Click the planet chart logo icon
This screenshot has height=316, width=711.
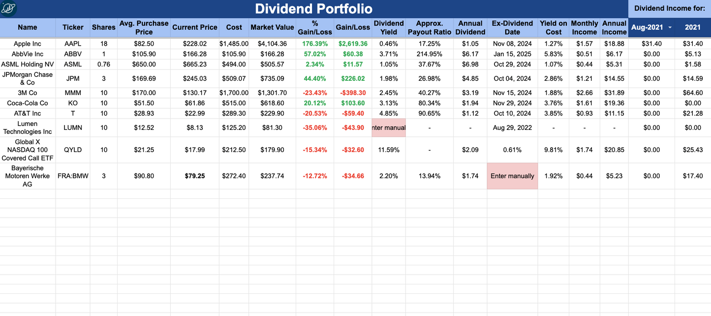click(9, 9)
